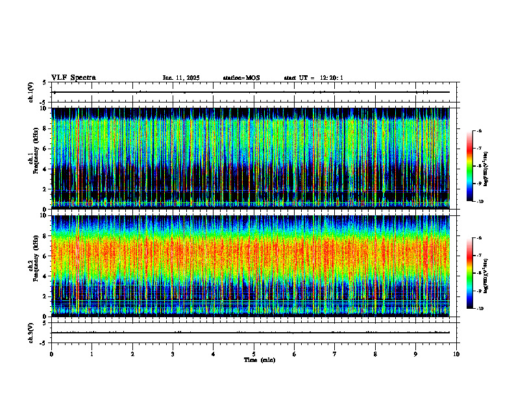
Task: Click time axis tick label "1"
Action: (x=92, y=354)
